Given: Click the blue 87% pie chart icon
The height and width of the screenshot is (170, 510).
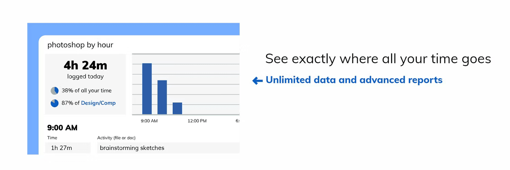Looking at the screenshot, I should click(x=54, y=103).
